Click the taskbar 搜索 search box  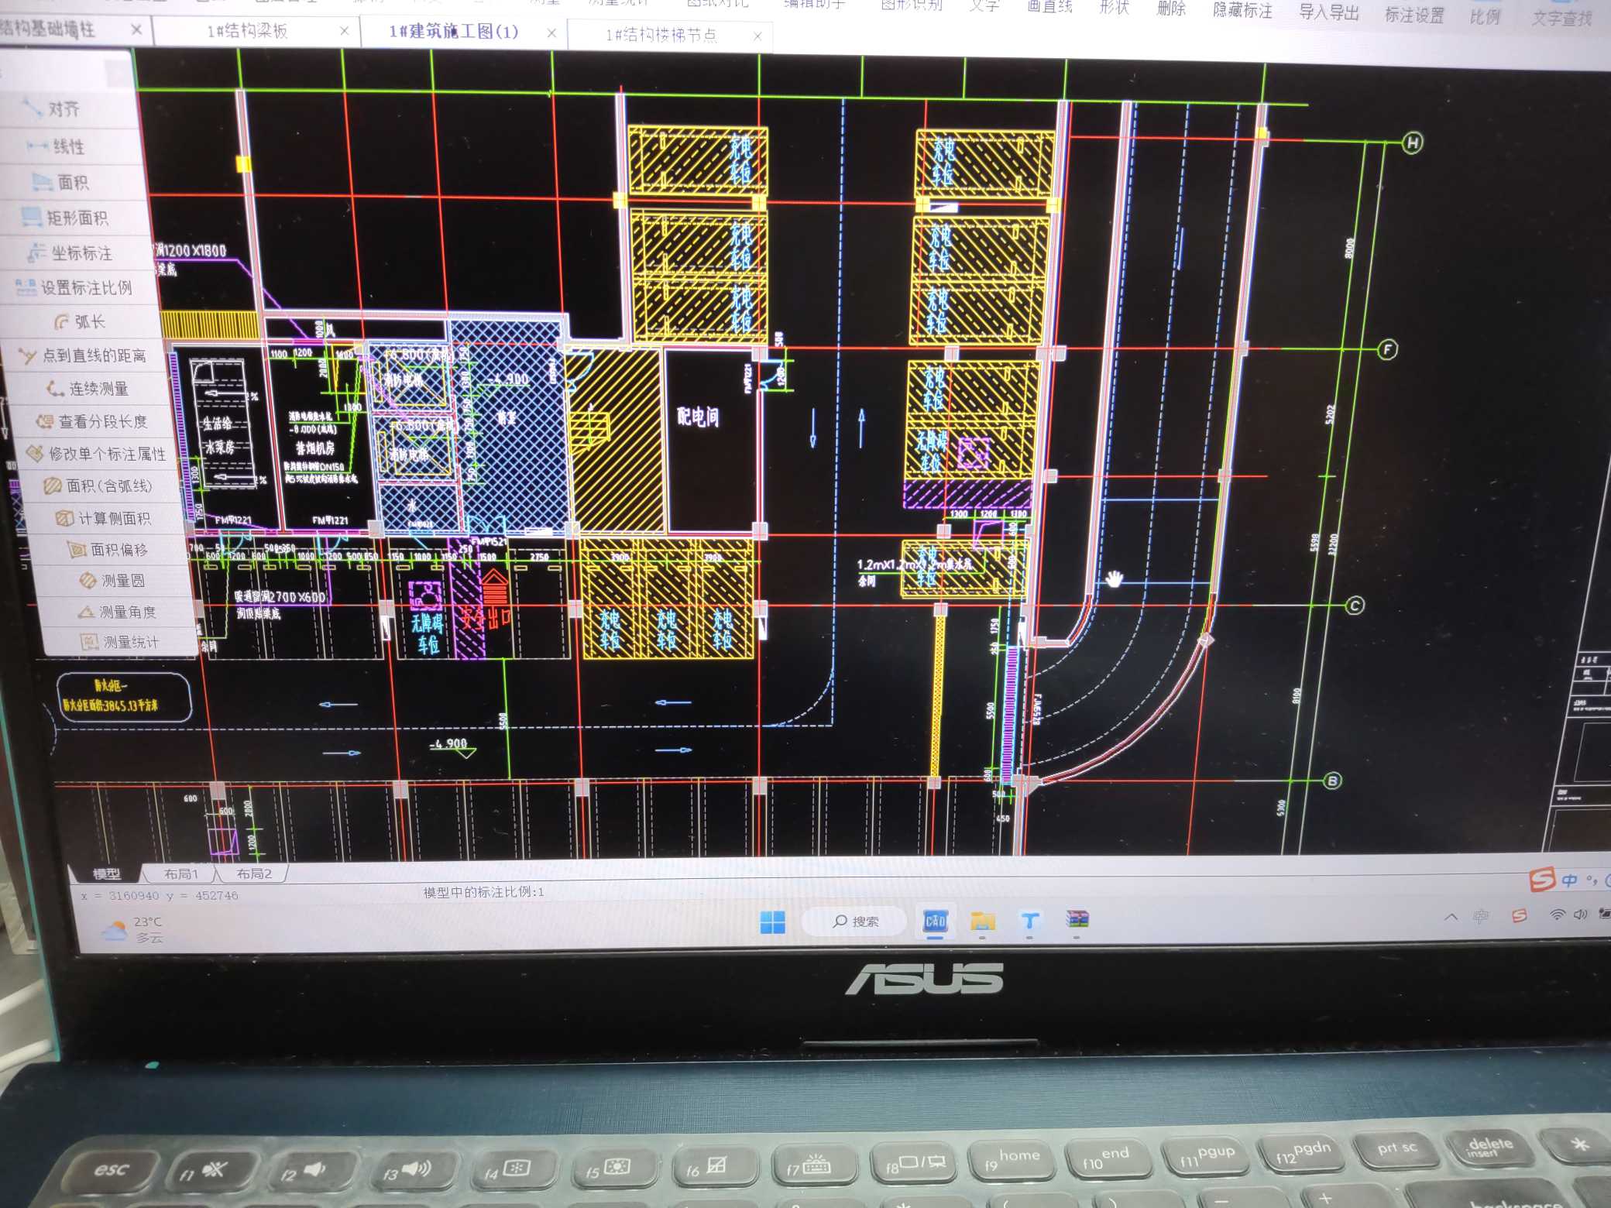tap(854, 921)
